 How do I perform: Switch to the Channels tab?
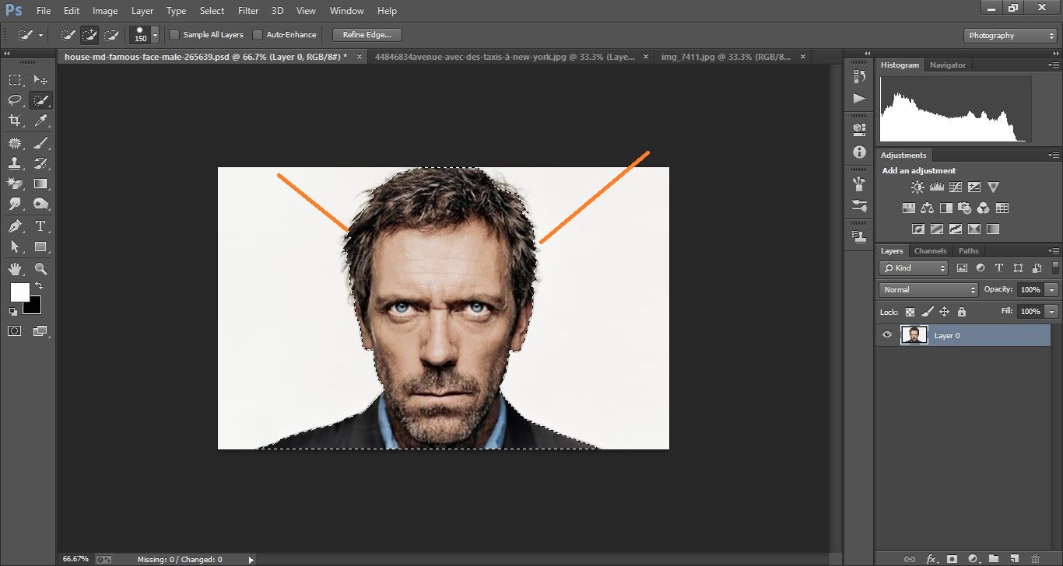tap(930, 250)
